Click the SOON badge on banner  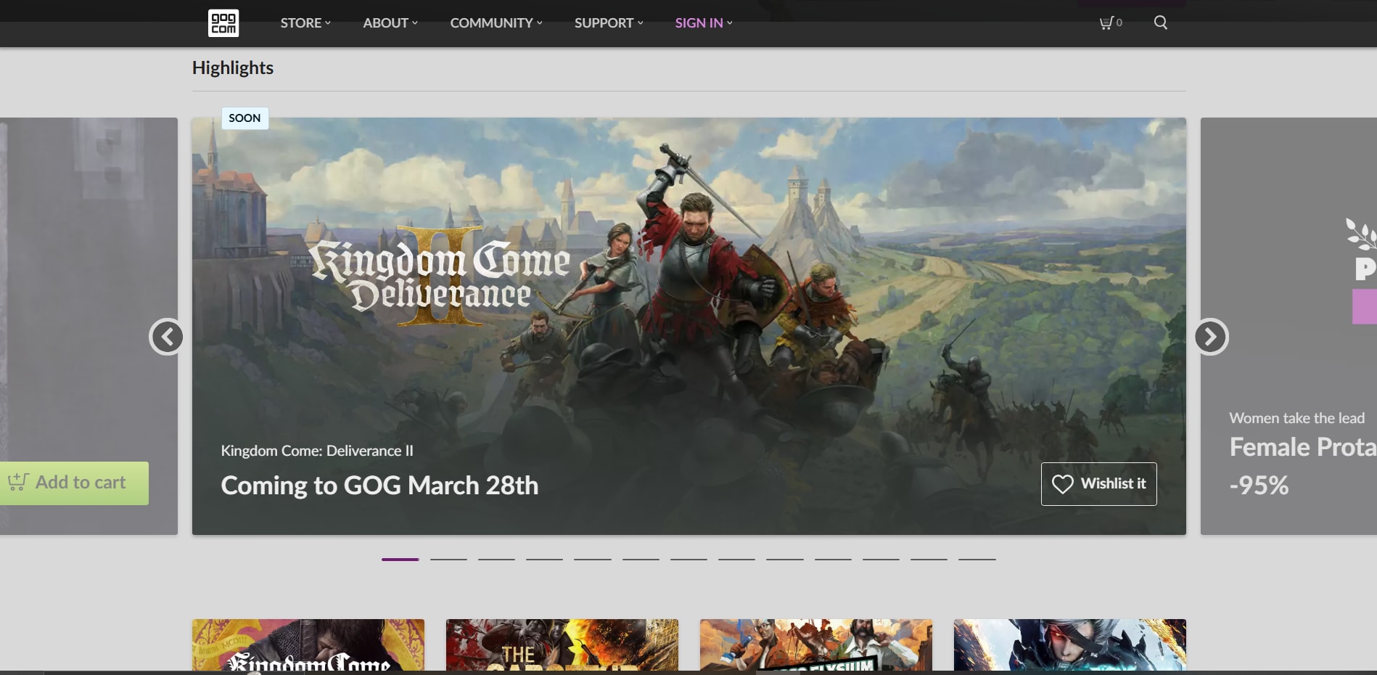pyautogui.click(x=244, y=118)
